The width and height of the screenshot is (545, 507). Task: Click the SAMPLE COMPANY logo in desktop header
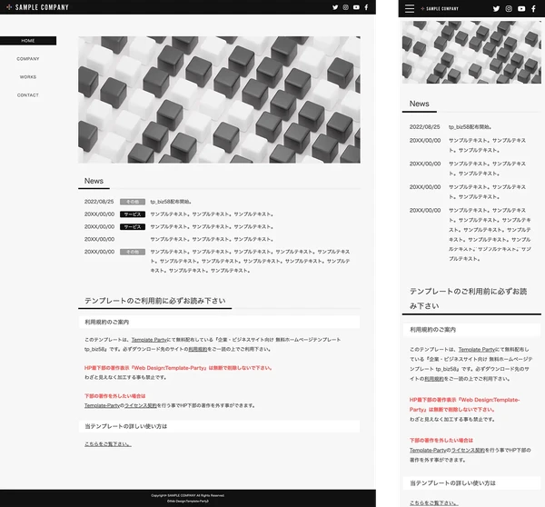tap(37, 7)
